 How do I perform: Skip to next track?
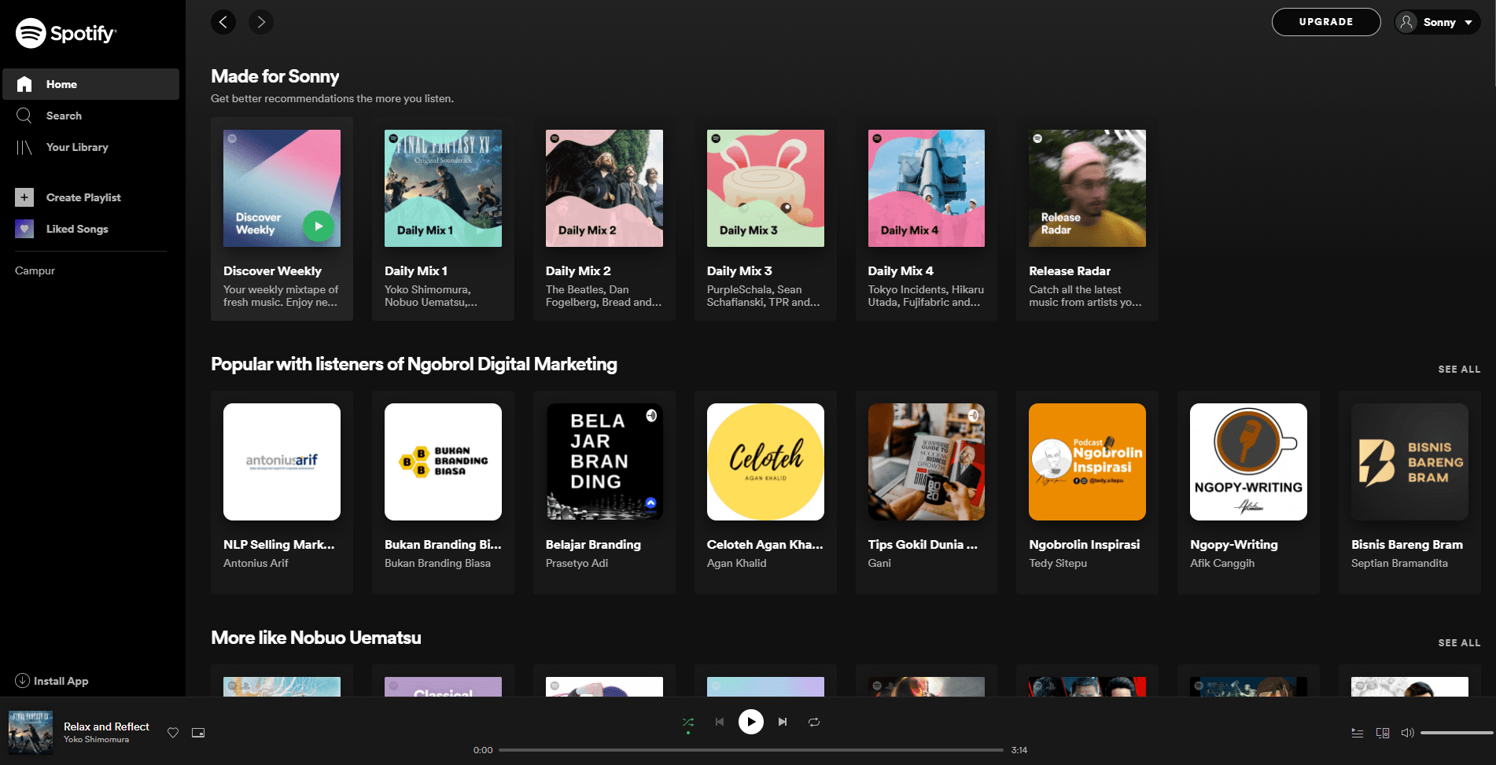coord(783,722)
